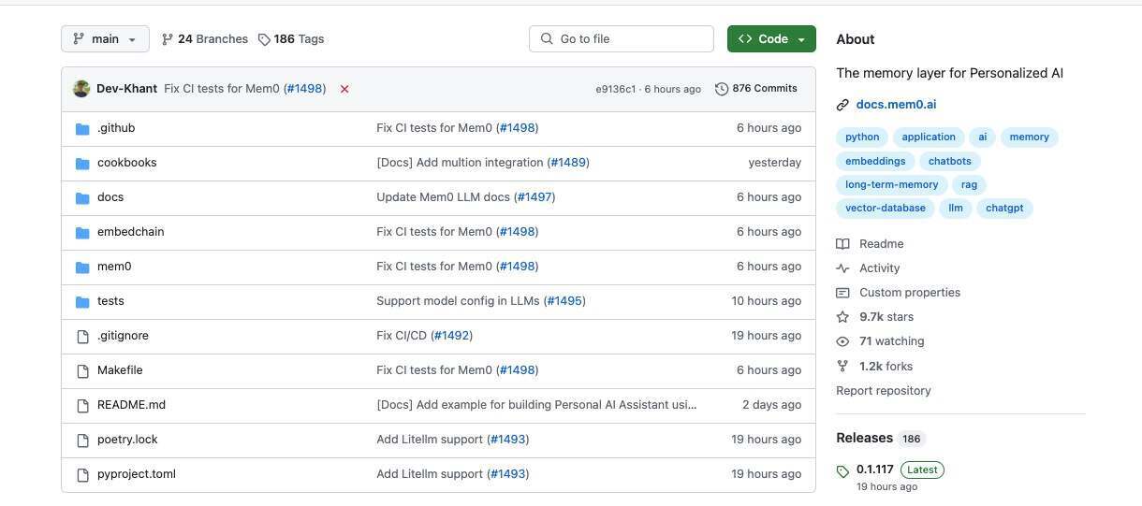Click the fork icon beside 1.2k forks
Image resolution: width=1142 pixels, height=506 pixels.
click(842, 367)
